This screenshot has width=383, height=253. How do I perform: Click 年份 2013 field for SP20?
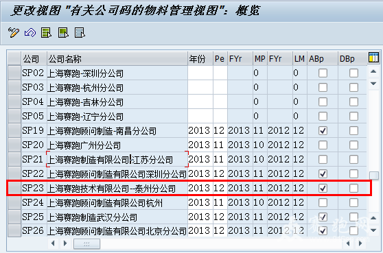200,145
